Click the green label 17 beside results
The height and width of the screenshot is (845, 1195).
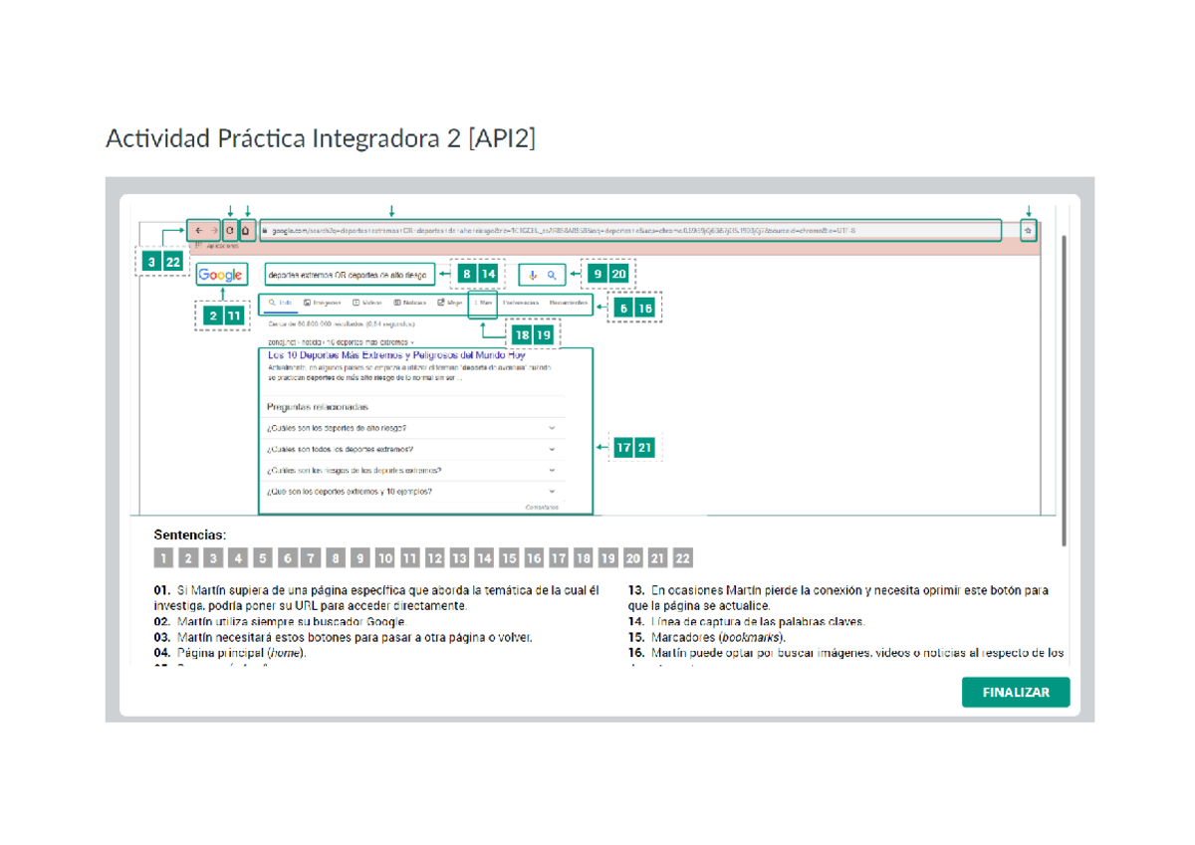pos(623,448)
